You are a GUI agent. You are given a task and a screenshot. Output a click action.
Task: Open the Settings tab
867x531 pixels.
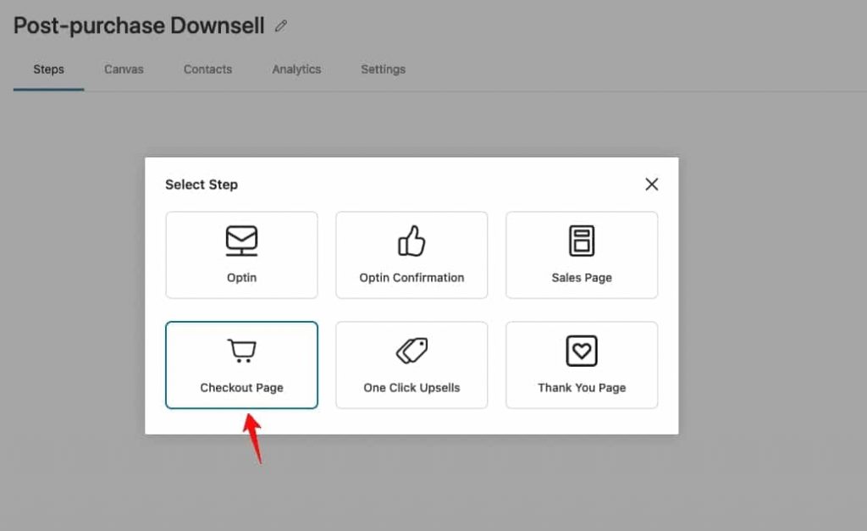(384, 69)
